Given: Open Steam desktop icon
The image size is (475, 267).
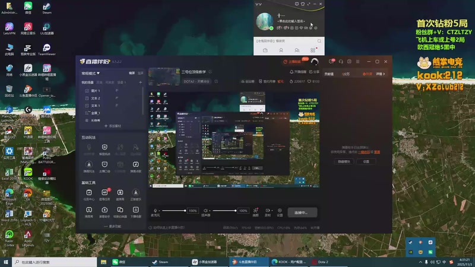Looking at the screenshot, I should pos(47,8).
